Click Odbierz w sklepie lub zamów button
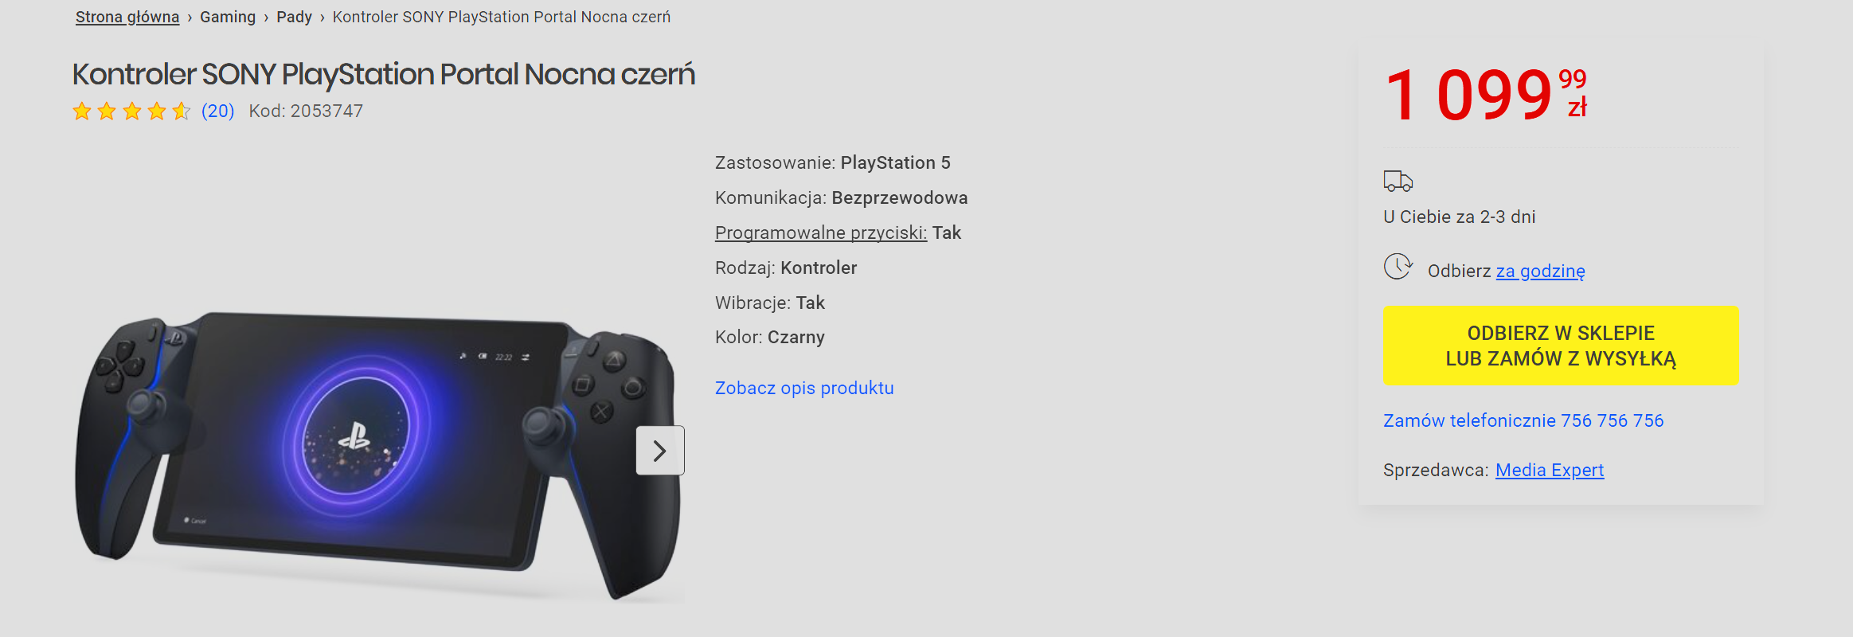 pyautogui.click(x=1561, y=346)
